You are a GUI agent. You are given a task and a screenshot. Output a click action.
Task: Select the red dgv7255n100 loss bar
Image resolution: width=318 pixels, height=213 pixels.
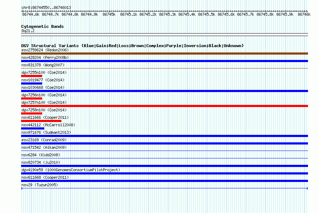(x=32, y=76)
